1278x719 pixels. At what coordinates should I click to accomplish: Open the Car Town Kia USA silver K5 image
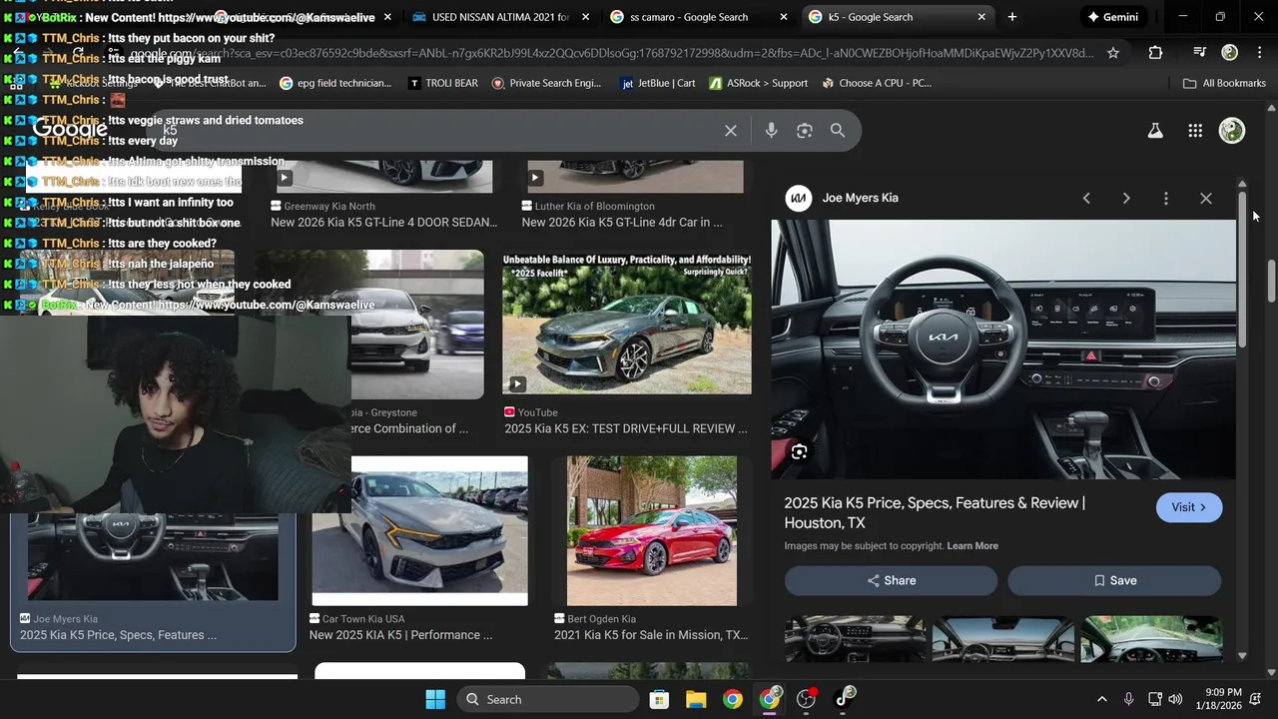[419, 531]
